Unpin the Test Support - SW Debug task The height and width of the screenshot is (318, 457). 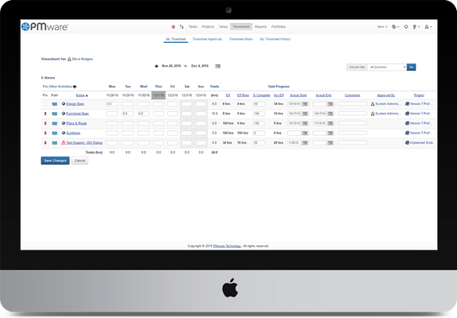(x=45, y=143)
